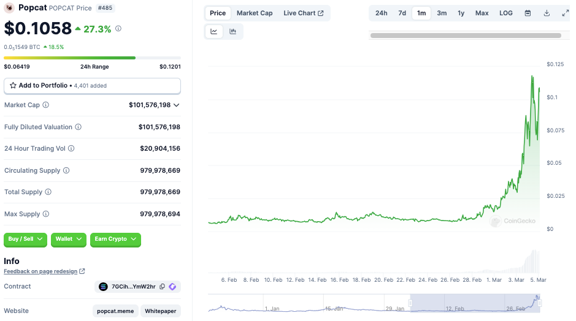This screenshot has height=321, width=576.
Task: Open the calendar date range picker
Action: coord(528,13)
